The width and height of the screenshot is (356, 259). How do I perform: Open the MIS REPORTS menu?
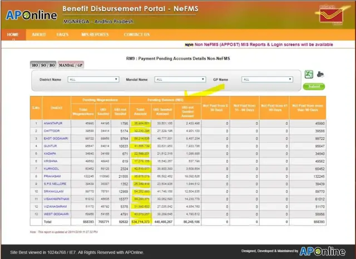coord(95,35)
